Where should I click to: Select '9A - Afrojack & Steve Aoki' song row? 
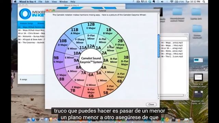point(31,40)
